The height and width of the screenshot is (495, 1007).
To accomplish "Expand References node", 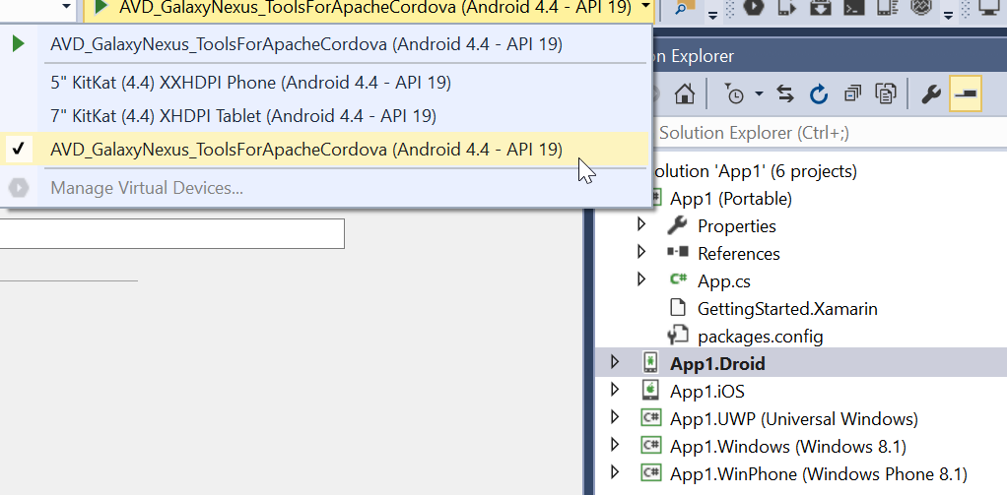I will tap(640, 251).
